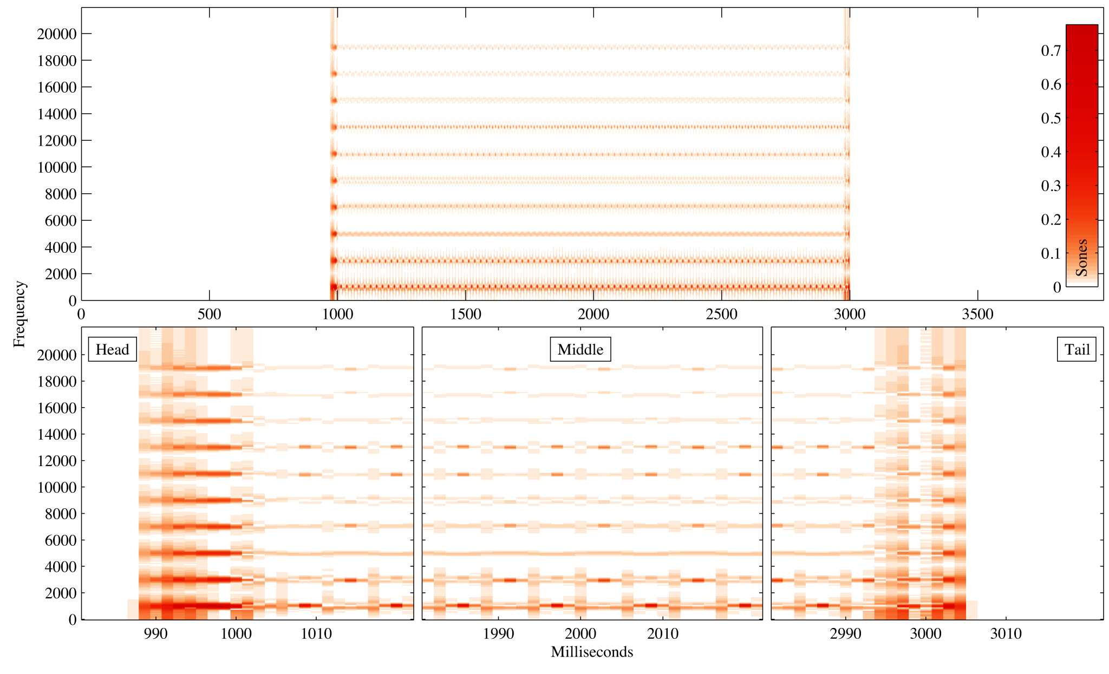Click the 10000 label on lower frequency axis

tap(56, 487)
